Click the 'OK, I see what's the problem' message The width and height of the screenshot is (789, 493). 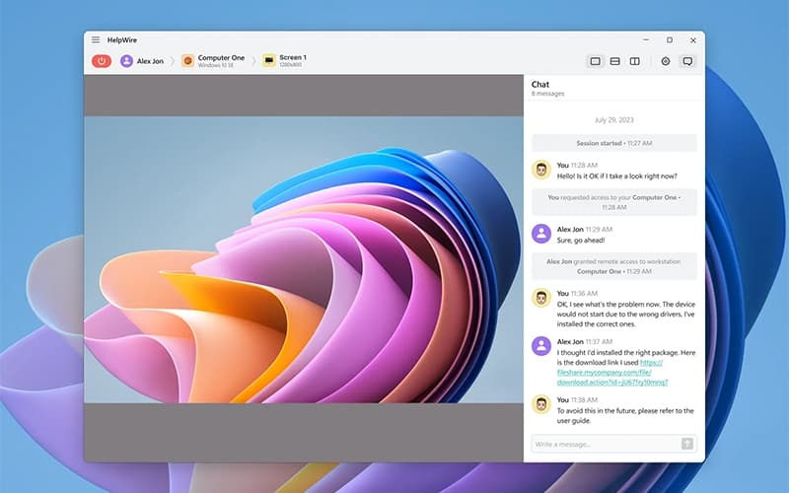point(626,314)
